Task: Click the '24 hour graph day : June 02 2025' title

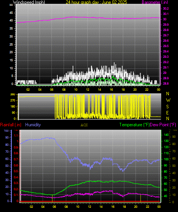Action: pyautogui.click(x=96, y=2)
